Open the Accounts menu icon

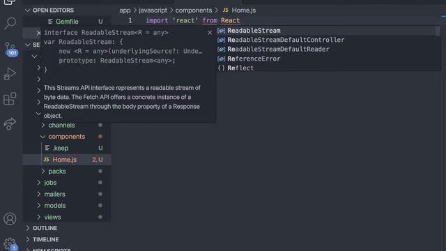[x=10, y=219]
